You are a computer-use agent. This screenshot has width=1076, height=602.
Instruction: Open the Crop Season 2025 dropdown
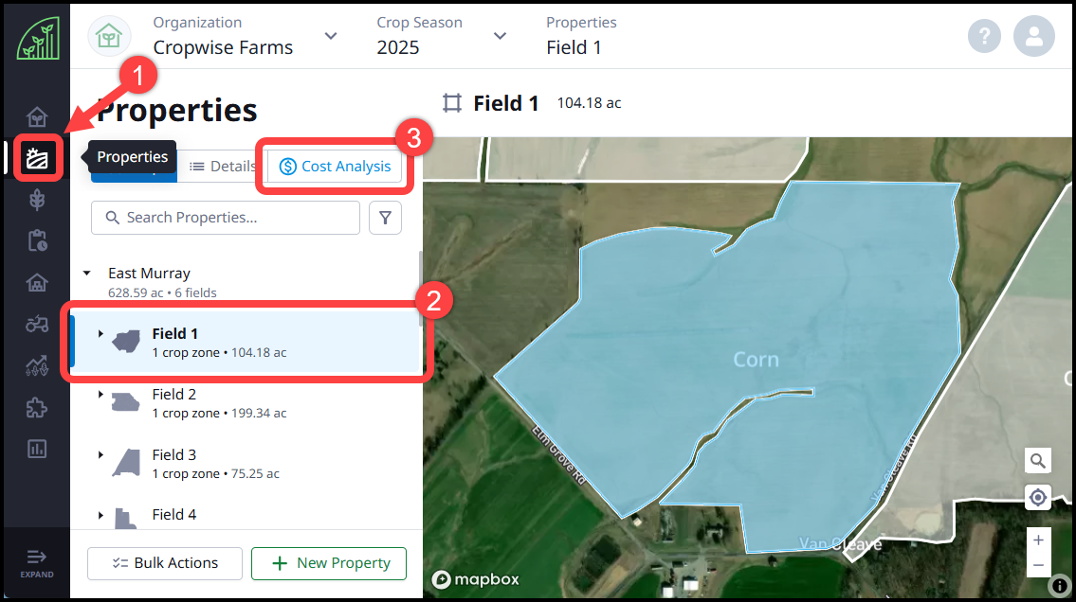(x=500, y=36)
